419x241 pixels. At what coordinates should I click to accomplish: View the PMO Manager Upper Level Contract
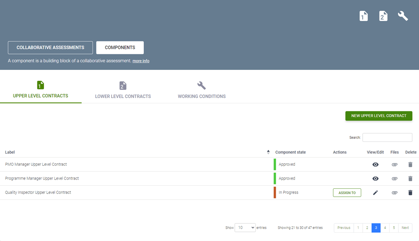[x=375, y=164]
